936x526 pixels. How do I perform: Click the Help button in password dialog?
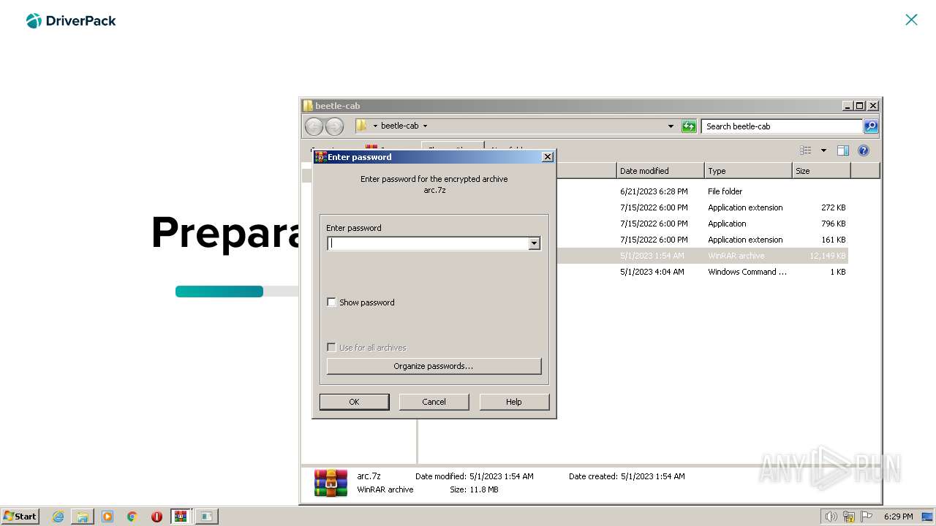point(514,402)
